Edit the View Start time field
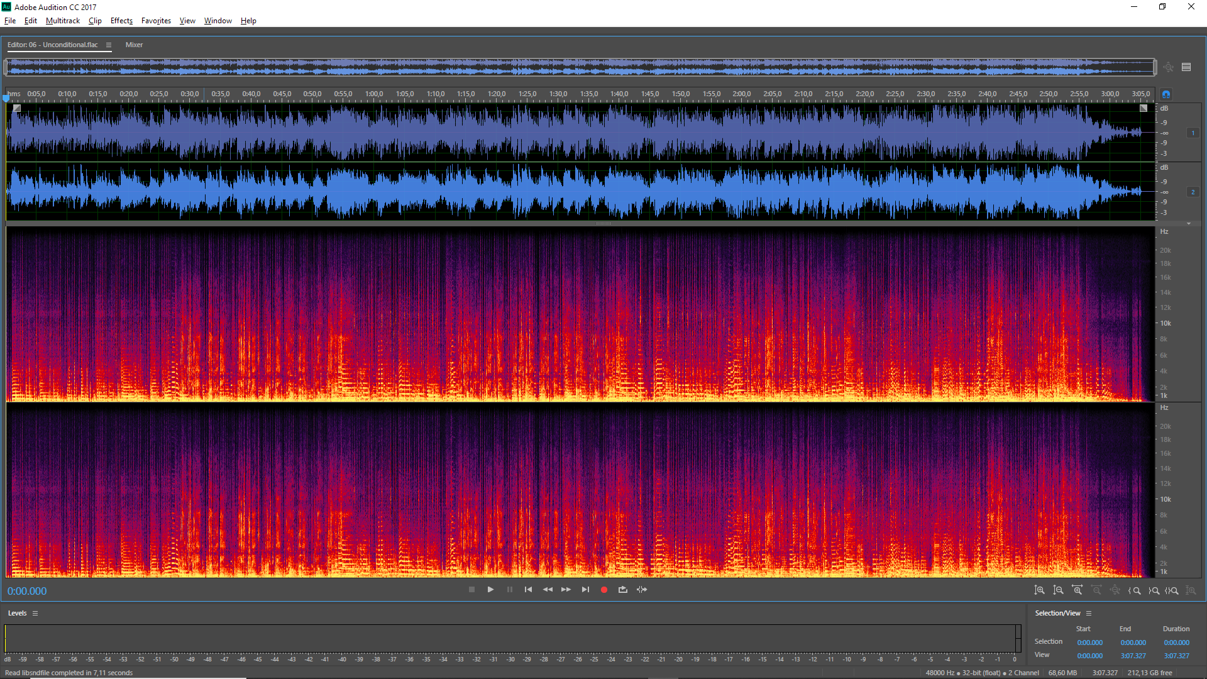 click(x=1089, y=656)
